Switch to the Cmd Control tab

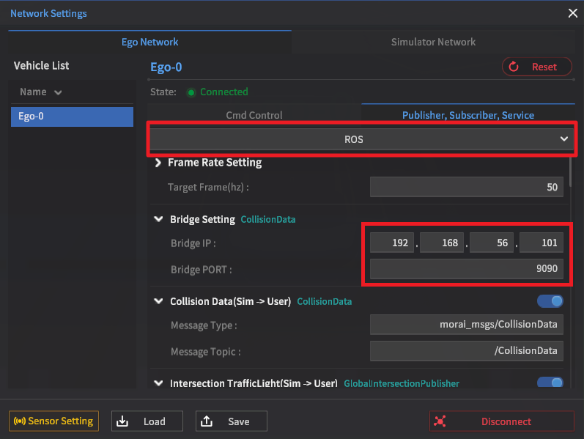pos(254,115)
